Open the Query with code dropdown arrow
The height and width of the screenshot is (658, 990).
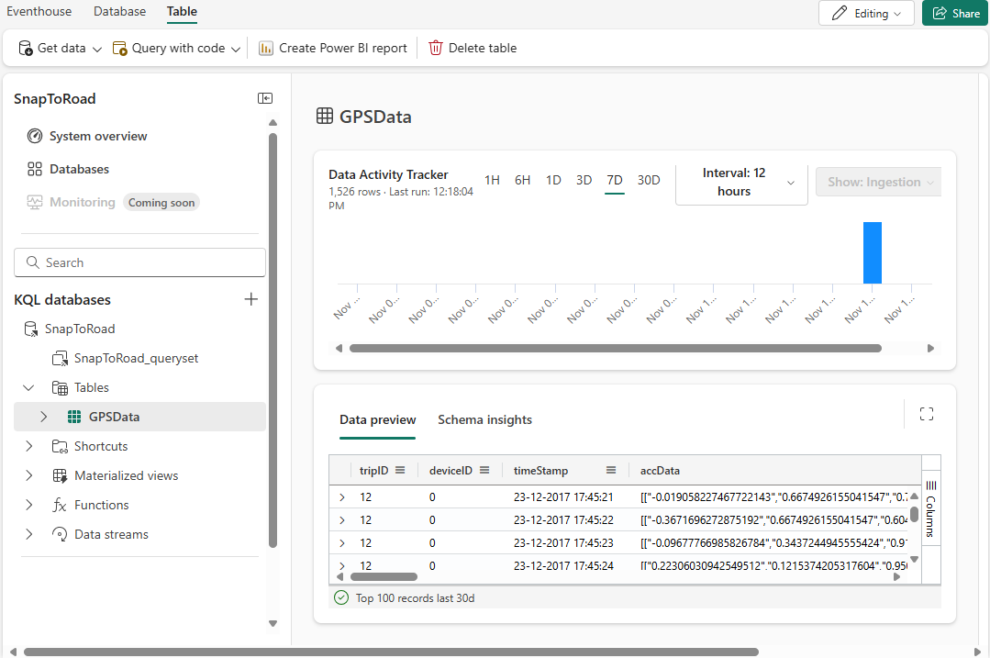pos(236,50)
